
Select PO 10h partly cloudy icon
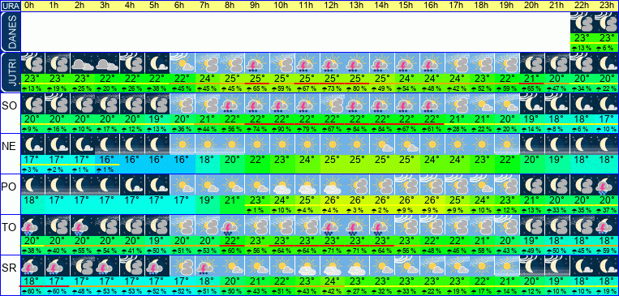[282, 185]
